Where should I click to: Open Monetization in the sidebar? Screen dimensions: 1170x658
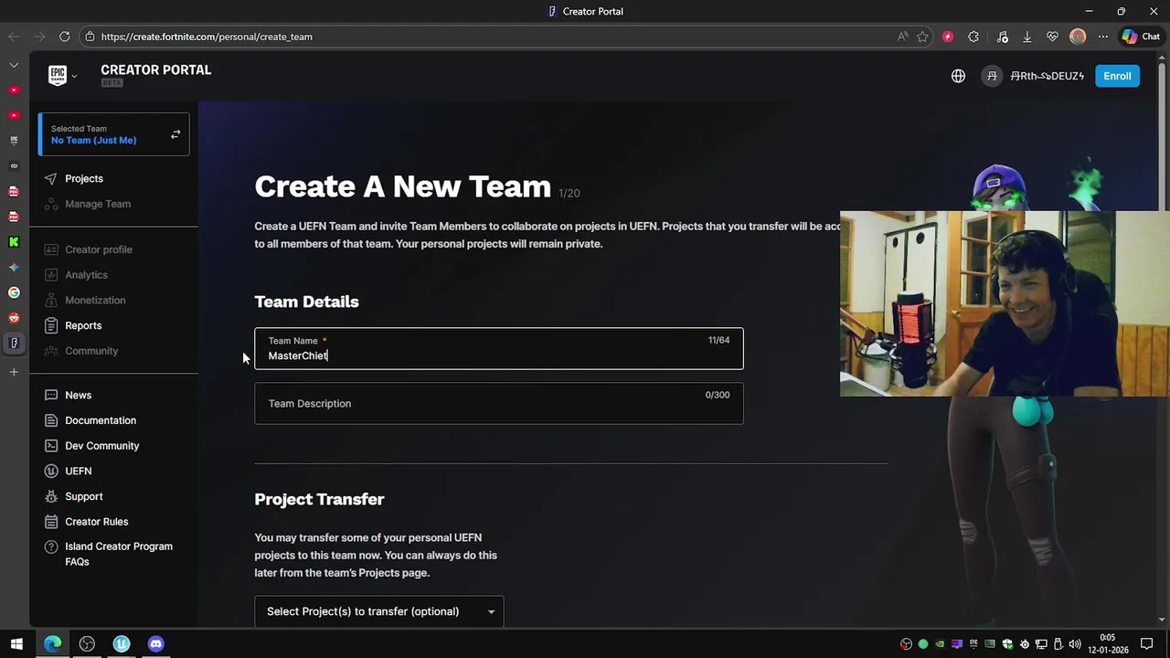click(95, 300)
